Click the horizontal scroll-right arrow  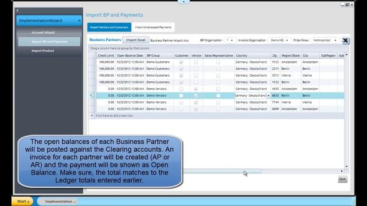(342, 171)
